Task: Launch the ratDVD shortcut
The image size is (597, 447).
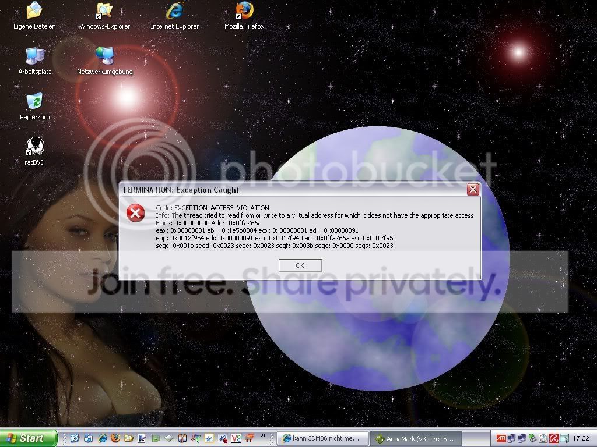Action: point(34,147)
